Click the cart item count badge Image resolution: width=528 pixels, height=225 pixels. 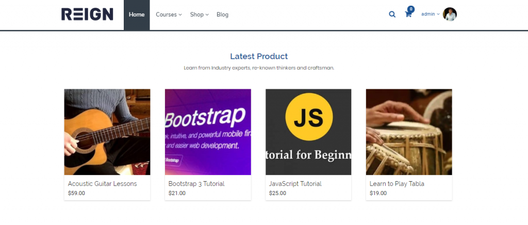411,9
